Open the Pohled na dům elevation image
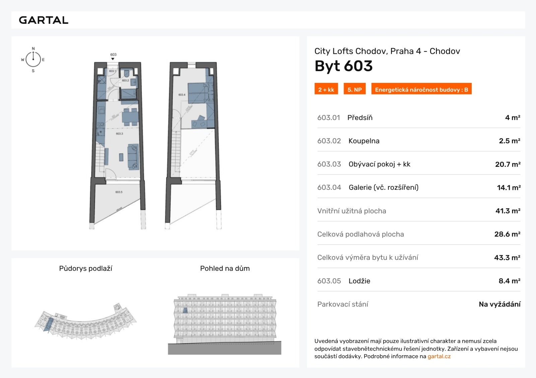This screenshot has width=536, height=378. pyautogui.click(x=225, y=324)
